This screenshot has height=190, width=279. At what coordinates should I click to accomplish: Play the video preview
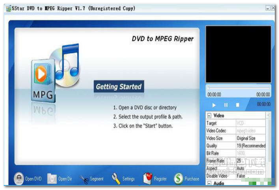214,105
